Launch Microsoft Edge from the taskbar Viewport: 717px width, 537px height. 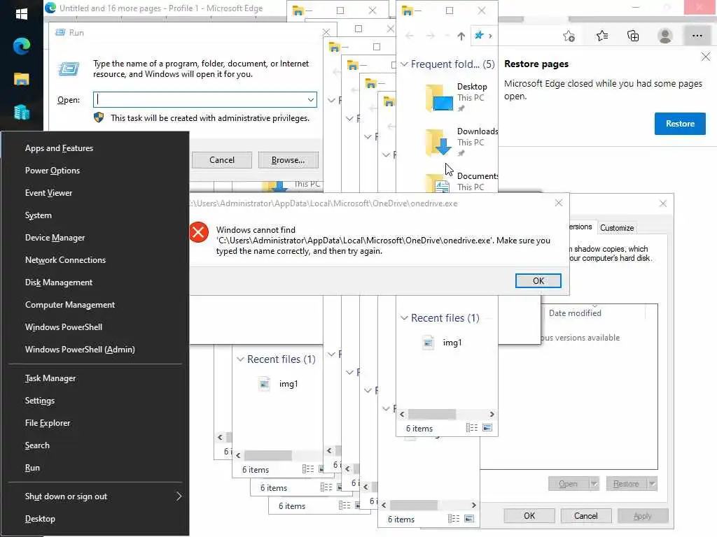click(x=22, y=45)
